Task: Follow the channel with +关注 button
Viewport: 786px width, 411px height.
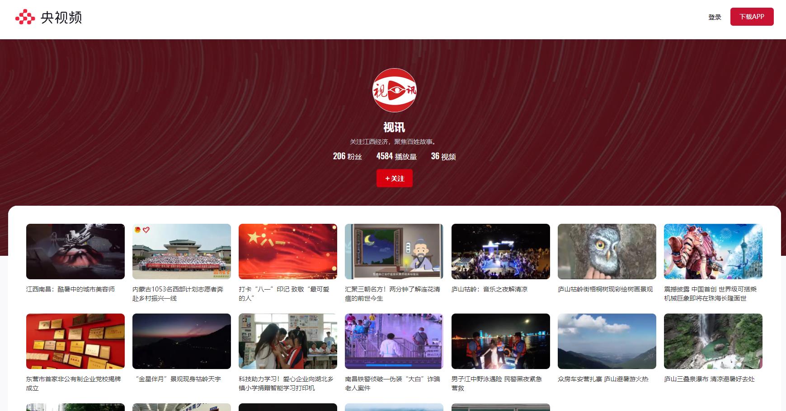Action: click(394, 178)
